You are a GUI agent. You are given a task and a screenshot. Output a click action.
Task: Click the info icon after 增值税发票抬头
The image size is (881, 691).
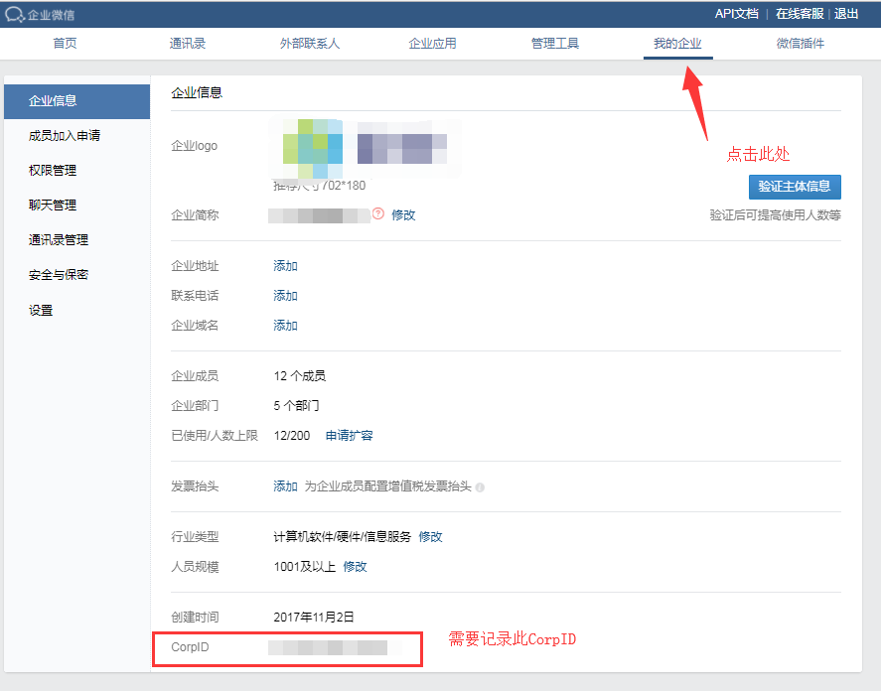(x=480, y=487)
